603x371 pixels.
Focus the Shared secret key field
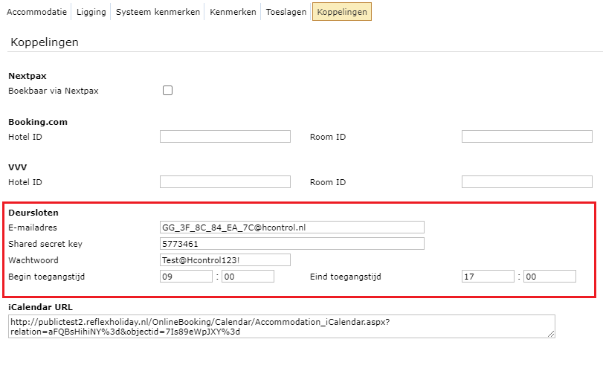pyautogui.click(x=291, y=244)
